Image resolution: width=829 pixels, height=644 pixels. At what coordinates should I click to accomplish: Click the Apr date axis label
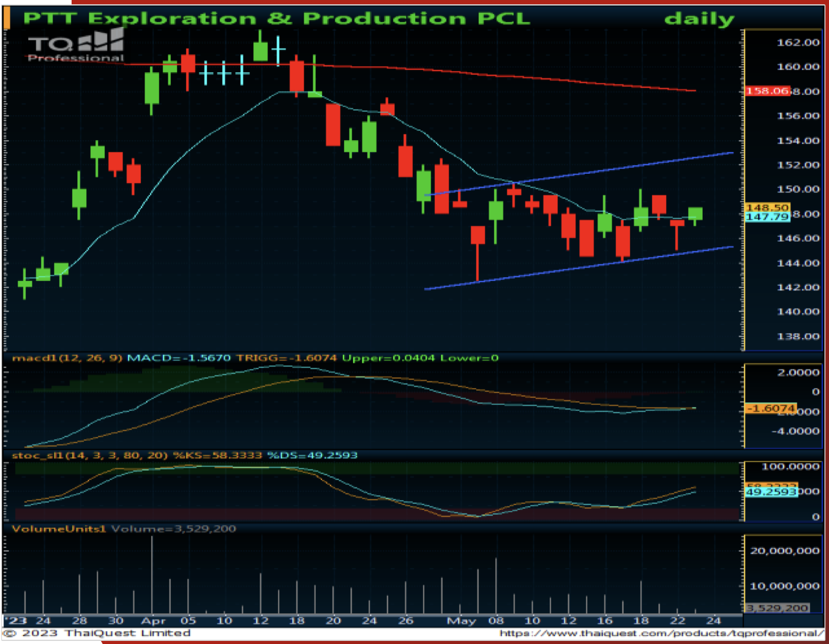click(154, 621)
